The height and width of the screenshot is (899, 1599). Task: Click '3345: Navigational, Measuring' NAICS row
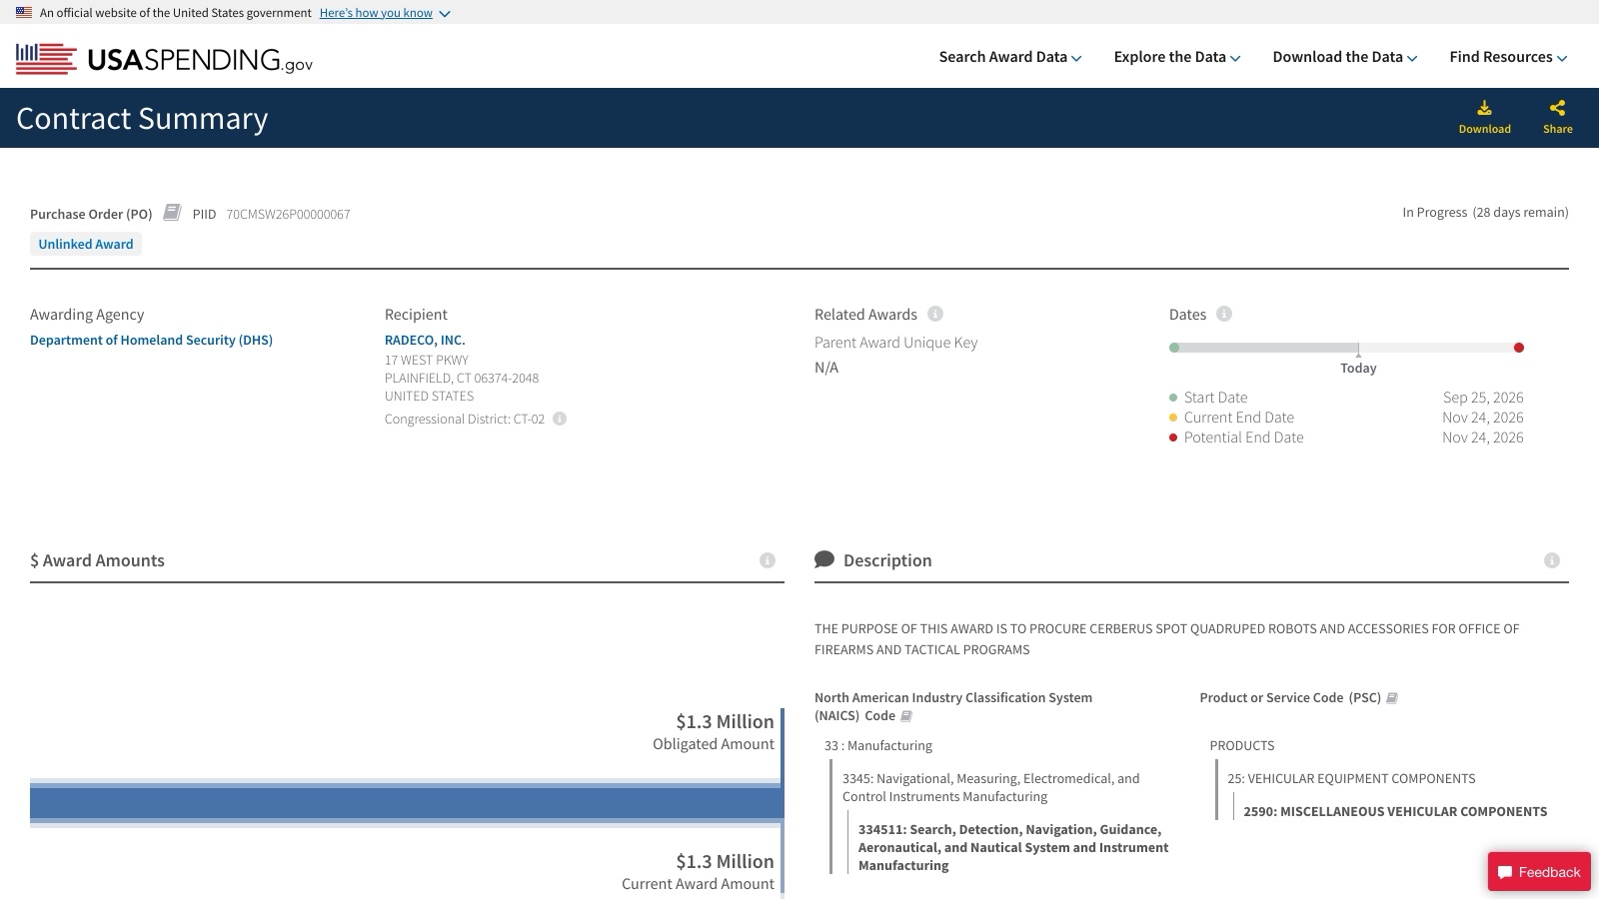[991, 787]
